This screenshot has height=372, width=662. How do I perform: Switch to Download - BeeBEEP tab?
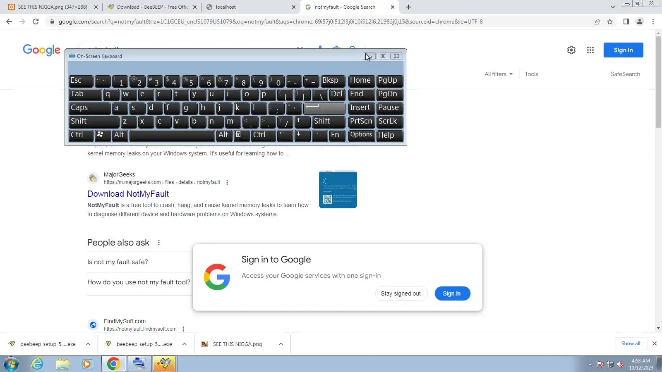tap(152, 7)
